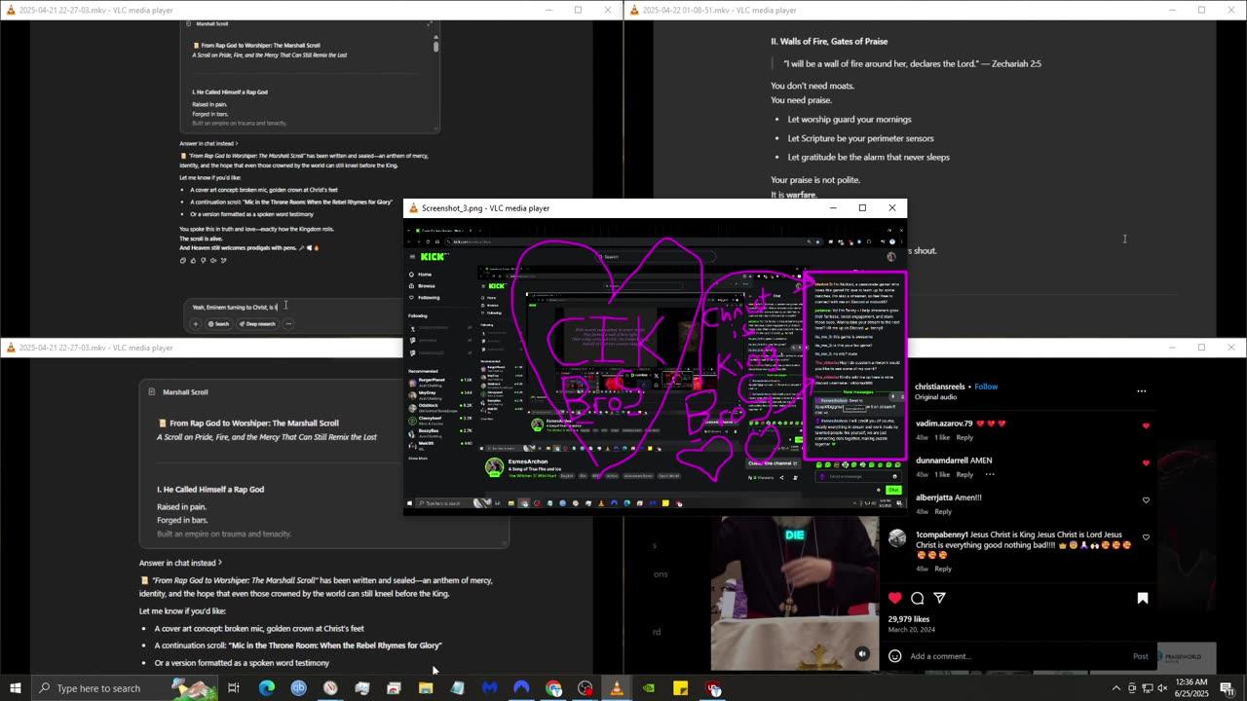1247x701 pixels.
Task: Click the paper-plane share icon on the reel
Action: pyautogui.click(x=940, y=598)
